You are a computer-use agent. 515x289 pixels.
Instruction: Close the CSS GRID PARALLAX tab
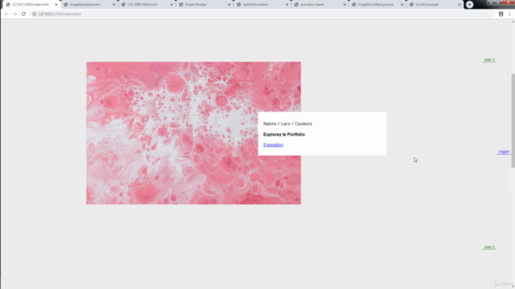171,5
